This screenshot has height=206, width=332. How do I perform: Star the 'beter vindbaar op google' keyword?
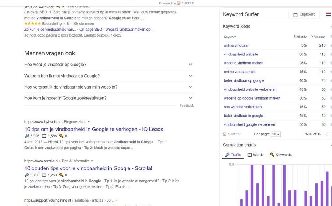pos(331,80)
